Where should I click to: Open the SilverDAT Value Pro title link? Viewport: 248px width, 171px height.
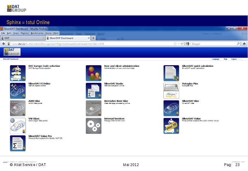pyautogui.click(x=40, y=136)
